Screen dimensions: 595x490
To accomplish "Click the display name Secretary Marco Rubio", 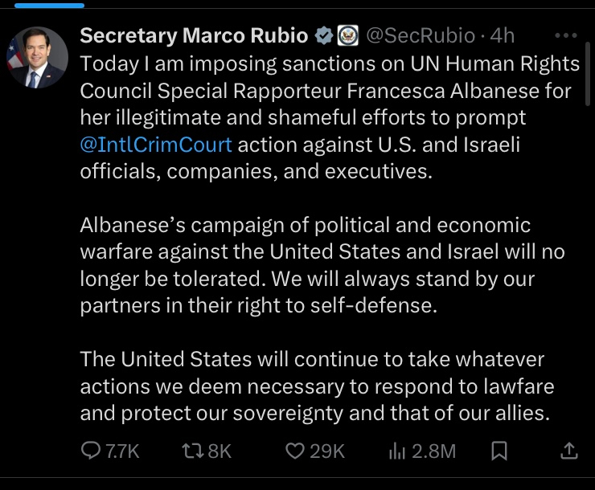I will (x=194, y=35).
